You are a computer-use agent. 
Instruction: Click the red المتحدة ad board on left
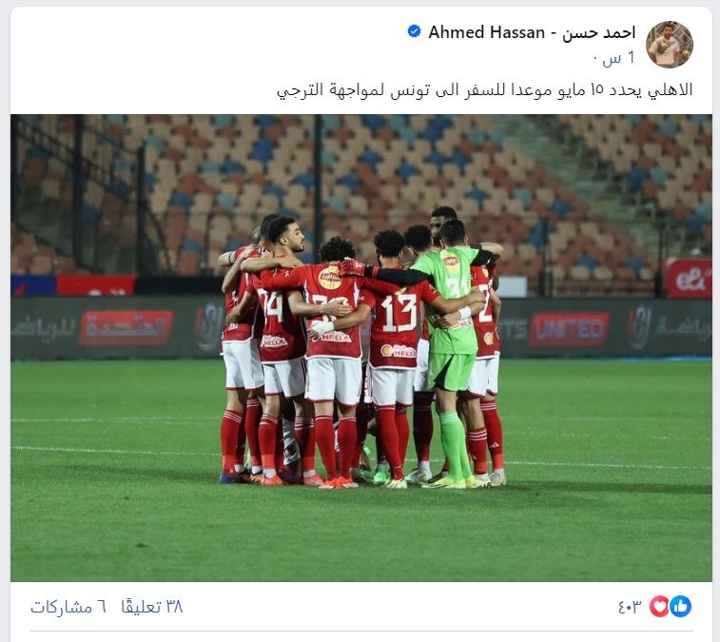click(126, 328)
